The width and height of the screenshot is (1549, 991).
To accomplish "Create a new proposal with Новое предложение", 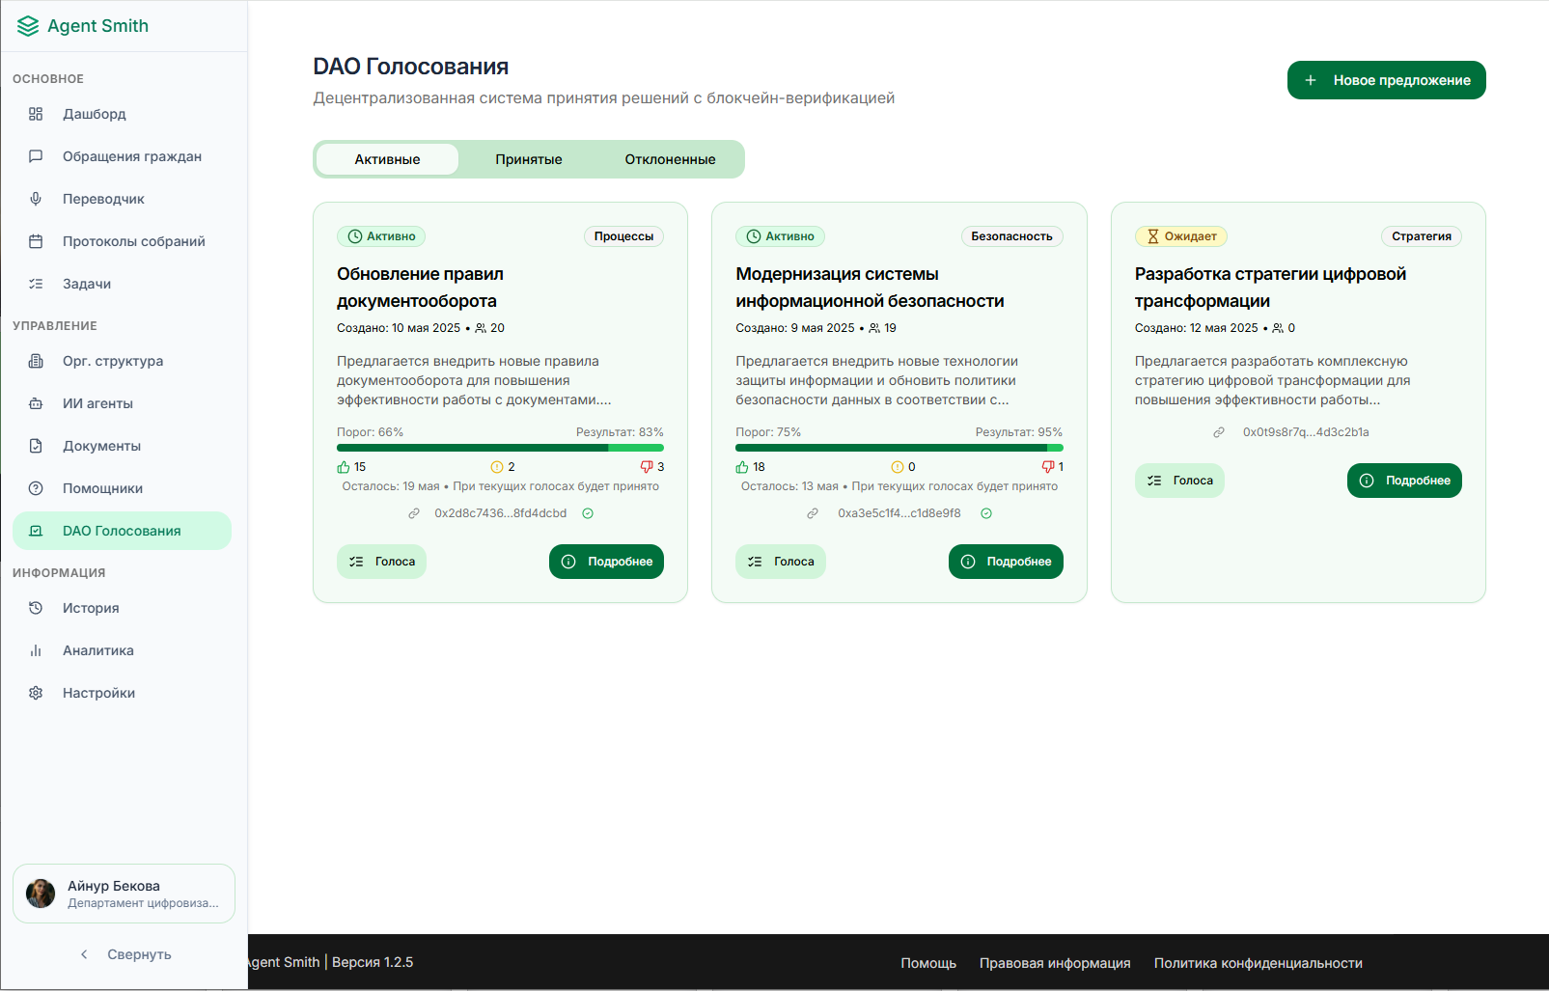I will [1386, 80].
